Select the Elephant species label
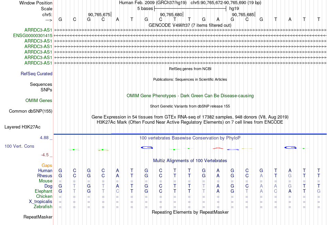The image size is (327, 225). point(44,191)
